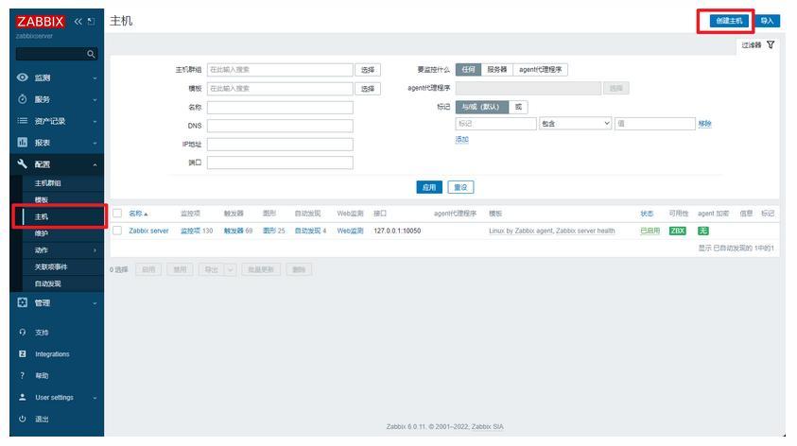Screen dimensions: 797x446
Task: Select 与/或 (默认) tag mode
Action: pyautogui.click(x=481, y=107)
